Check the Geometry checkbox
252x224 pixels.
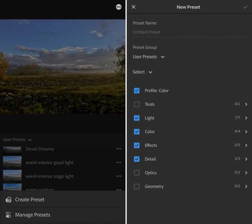click(x=136, y=186)
